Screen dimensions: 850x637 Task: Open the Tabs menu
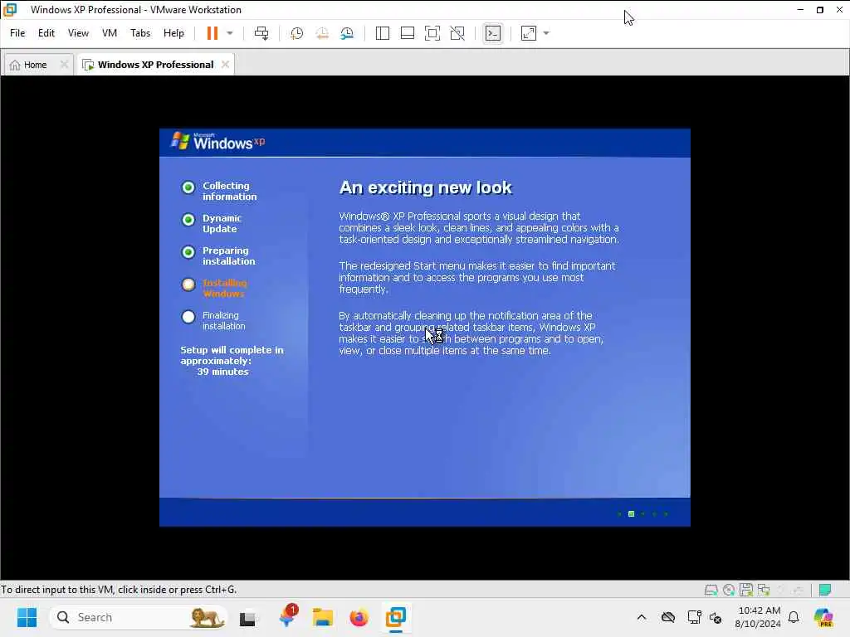(139, 33)
